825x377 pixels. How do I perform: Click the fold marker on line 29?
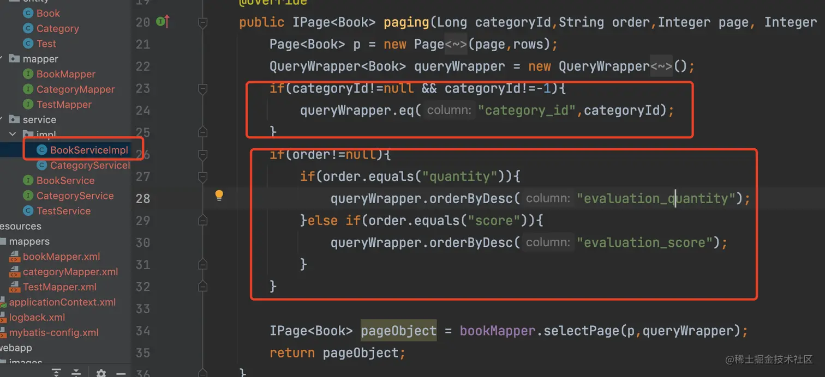203,221
